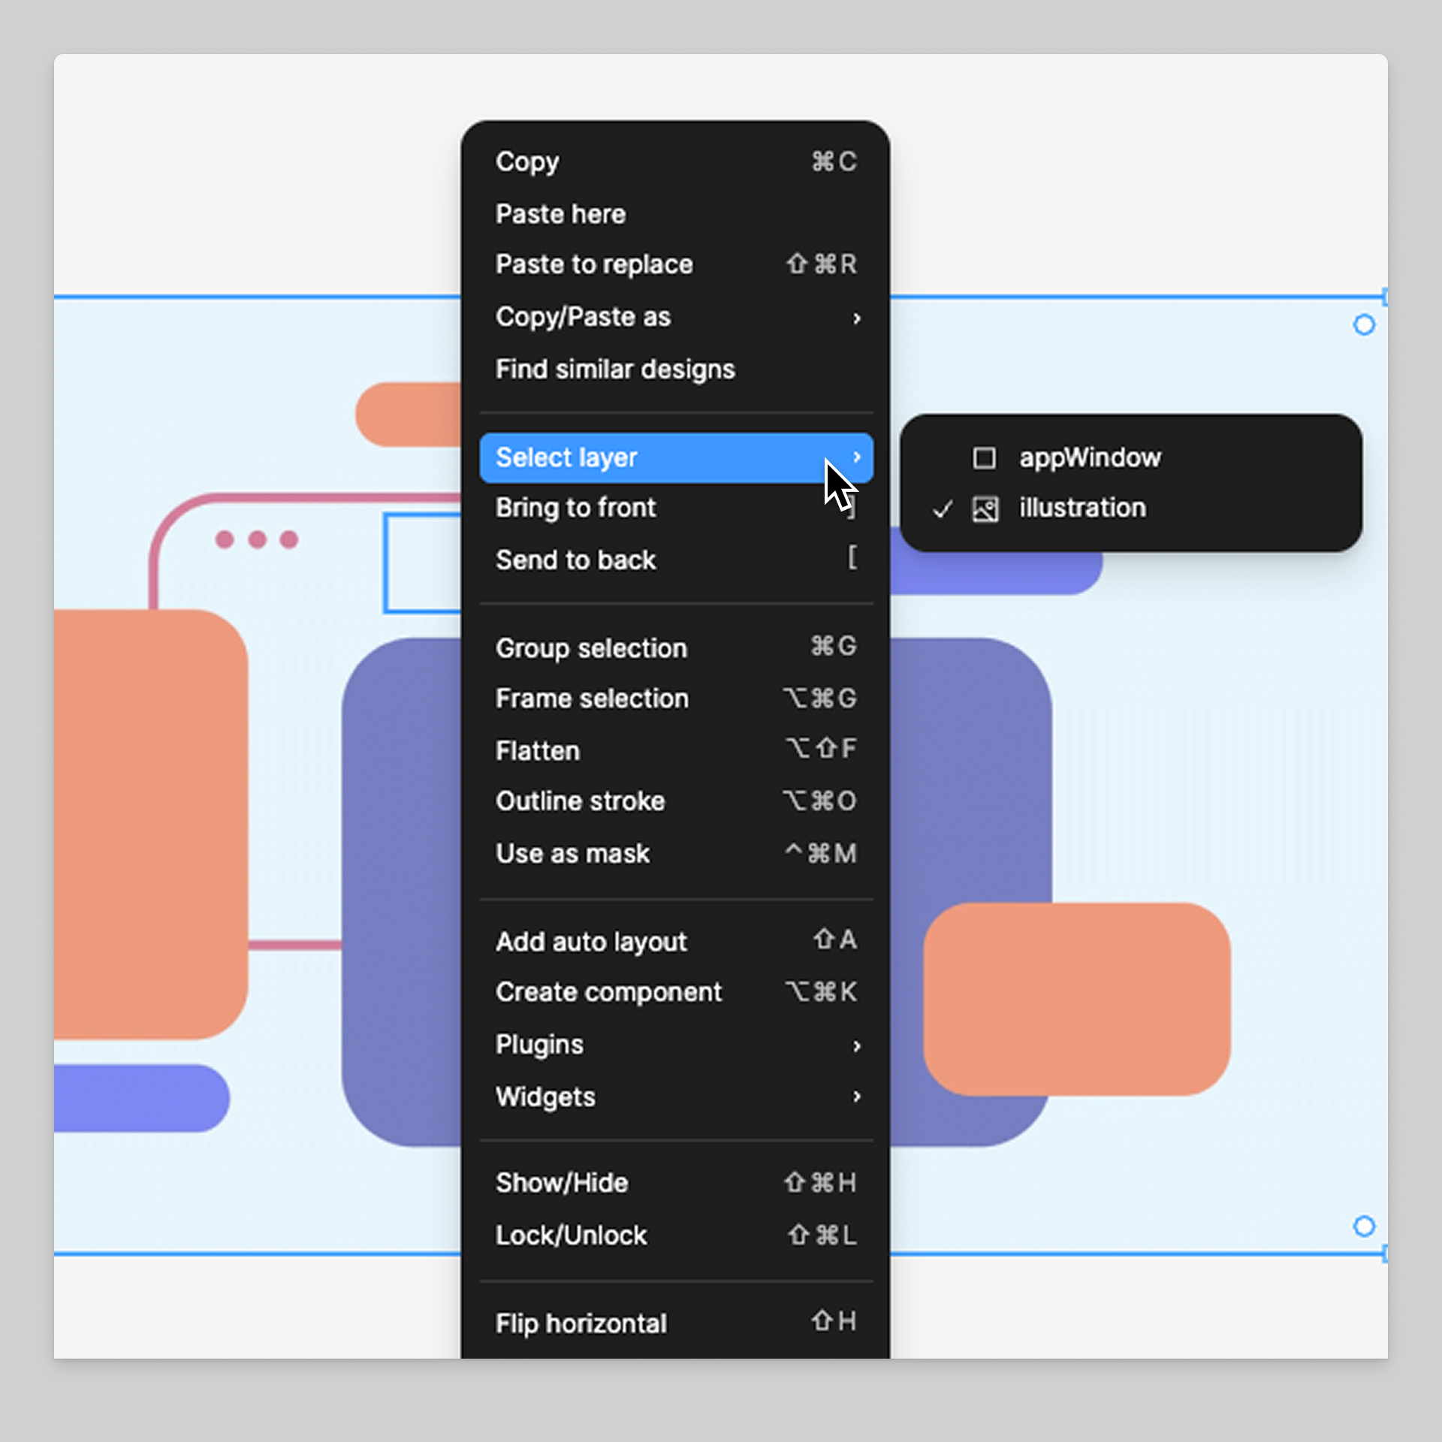This screenshot has width=1442, height=1442.
Task: Expand the Copy/Paste as submenu arrow
Action: [x=856, y=318]
